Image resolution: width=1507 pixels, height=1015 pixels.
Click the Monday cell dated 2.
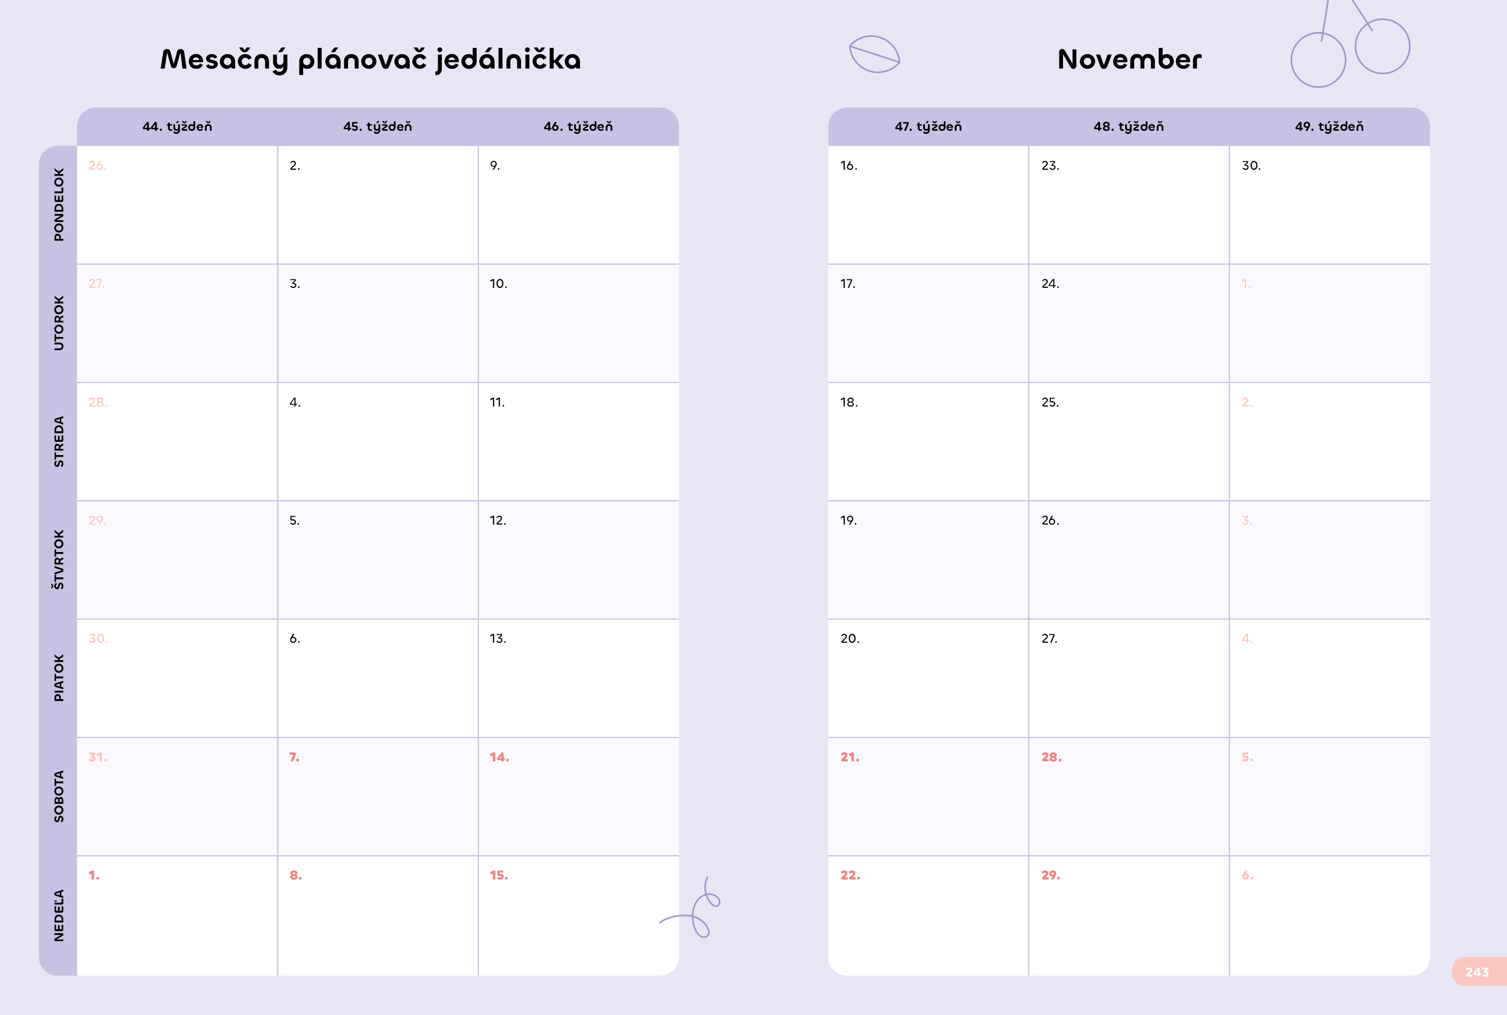378,205
